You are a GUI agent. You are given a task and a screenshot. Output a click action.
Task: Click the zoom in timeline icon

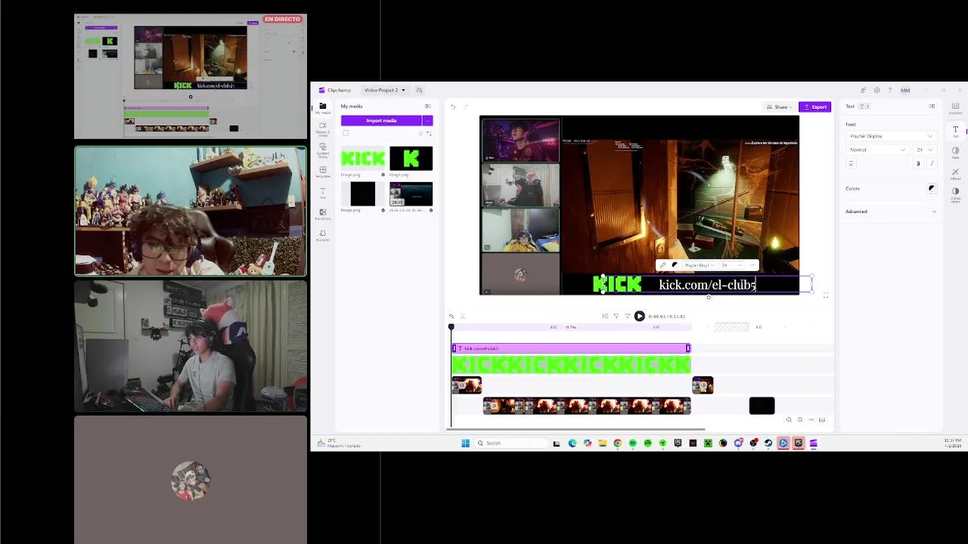(x=800, y=420)
